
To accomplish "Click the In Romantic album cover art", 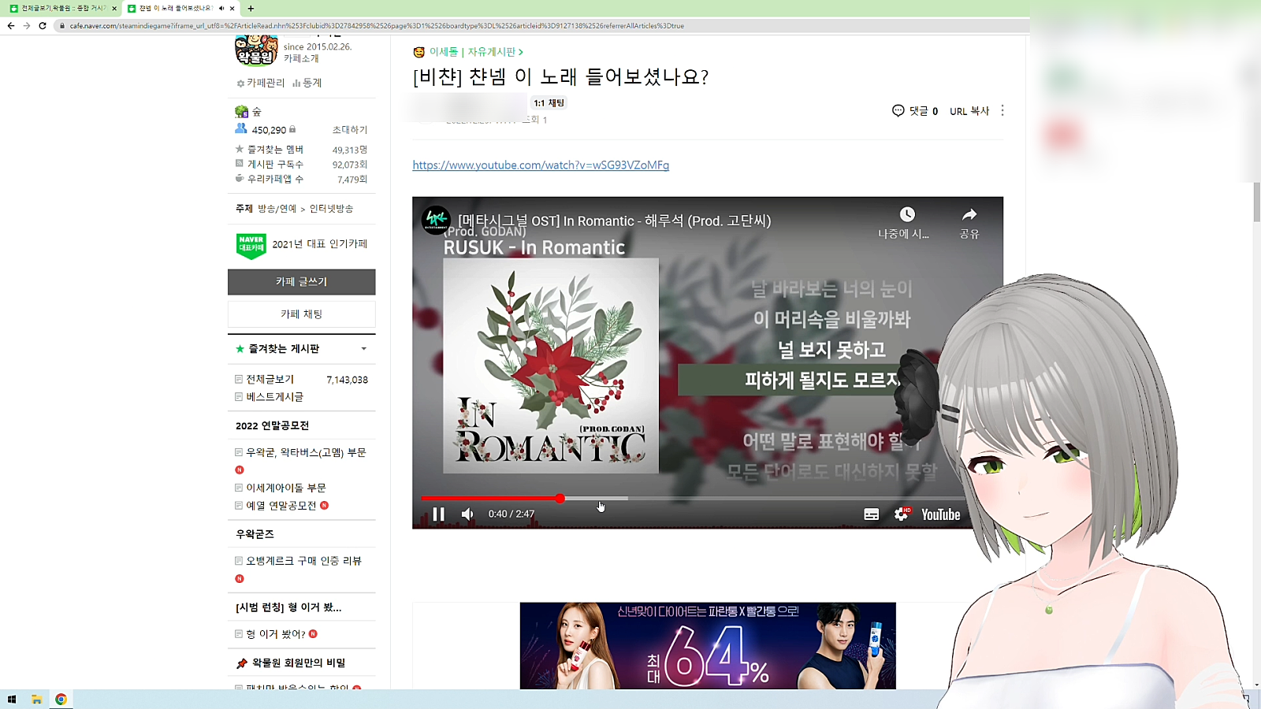I will 551,366.
